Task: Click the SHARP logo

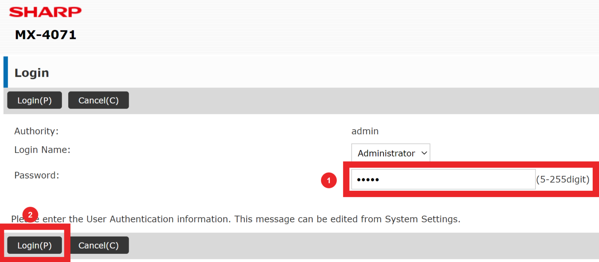Action: [45, 12]
